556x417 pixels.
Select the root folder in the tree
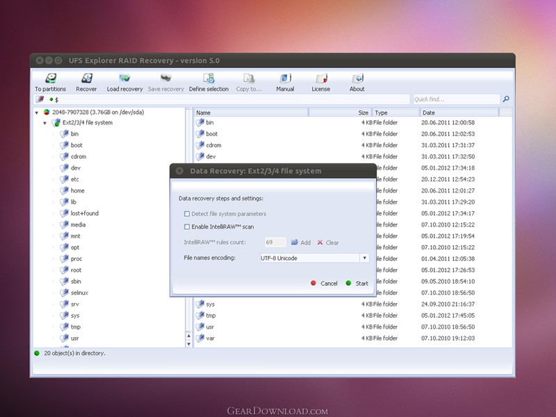76,270
